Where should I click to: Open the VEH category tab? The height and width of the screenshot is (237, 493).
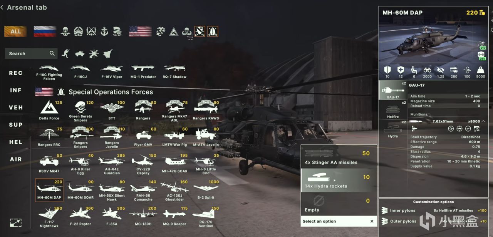pyautogui.click(x=16, y=108)
